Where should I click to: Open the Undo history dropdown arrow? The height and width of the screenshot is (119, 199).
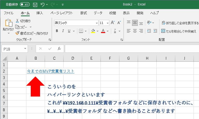(47, 5)
